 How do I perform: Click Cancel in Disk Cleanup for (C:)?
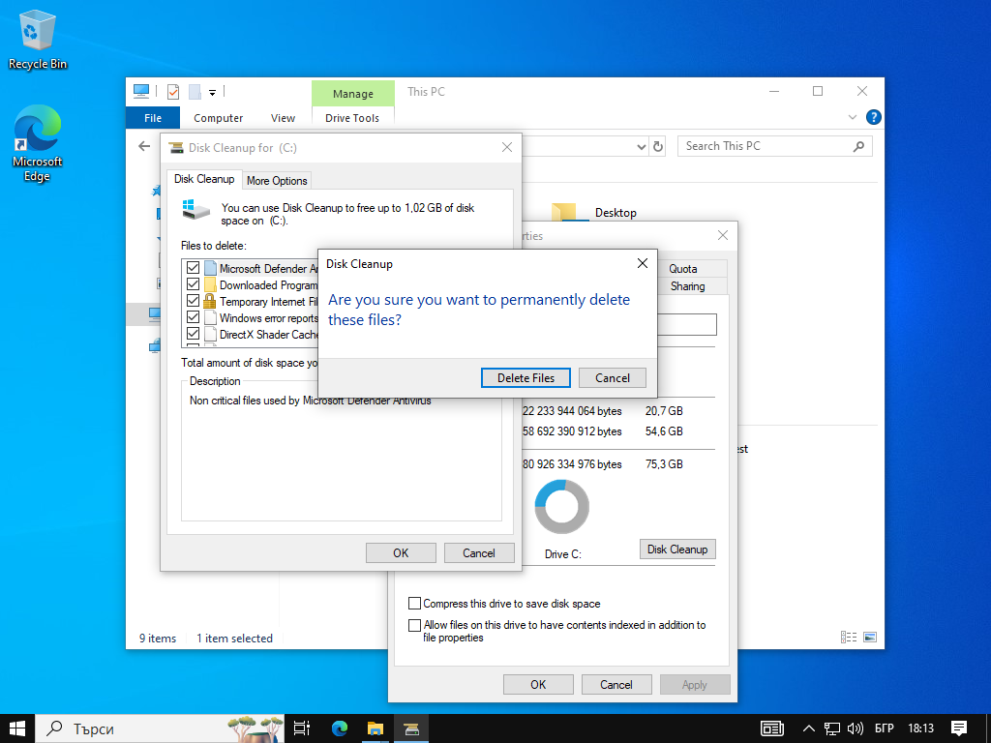coord(478,552)
